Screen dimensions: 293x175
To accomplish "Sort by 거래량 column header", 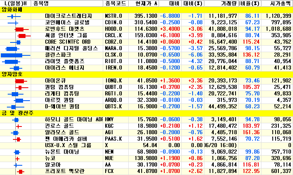I will pyautogui.click(x=221, y=3).
